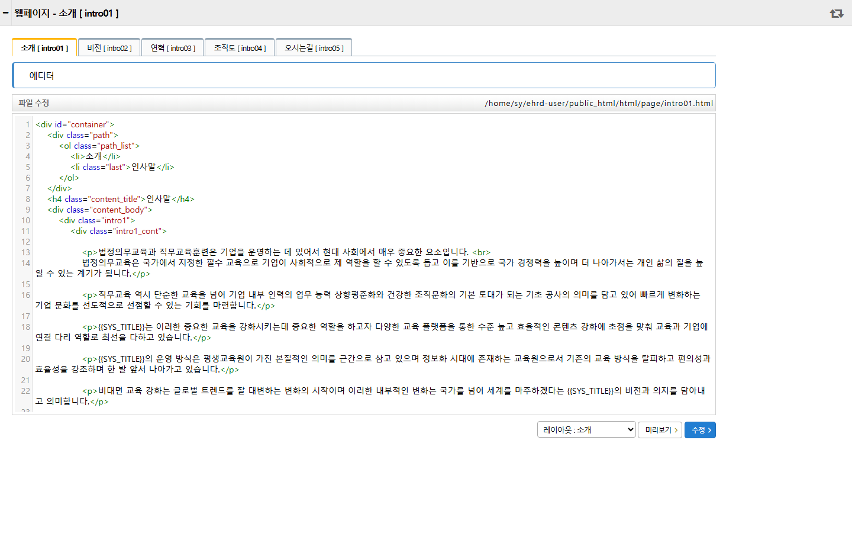Collapse the 웹페이지 panel with minus icon
The image size is (852, 533).
point(5,12)
